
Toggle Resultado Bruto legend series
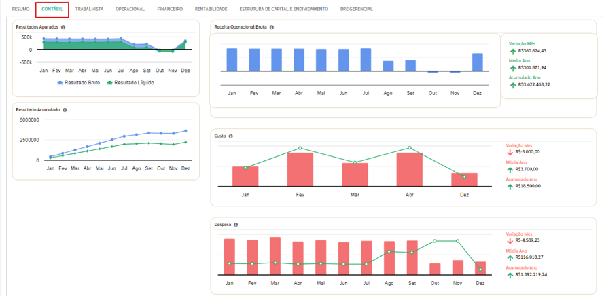pyautogui.click(x=79, y=82)
